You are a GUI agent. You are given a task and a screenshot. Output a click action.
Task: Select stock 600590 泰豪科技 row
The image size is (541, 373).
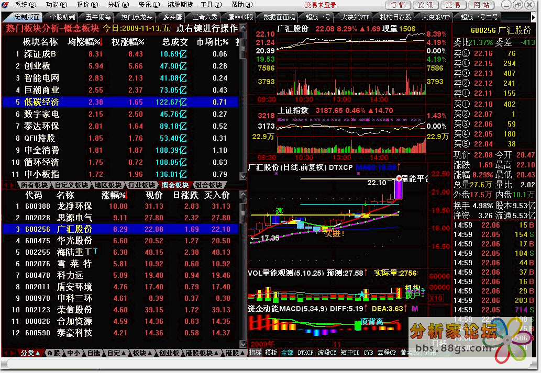120,333
